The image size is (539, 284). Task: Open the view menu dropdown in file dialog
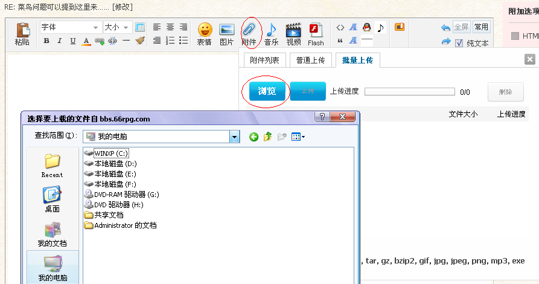click(x=298, y=137)
